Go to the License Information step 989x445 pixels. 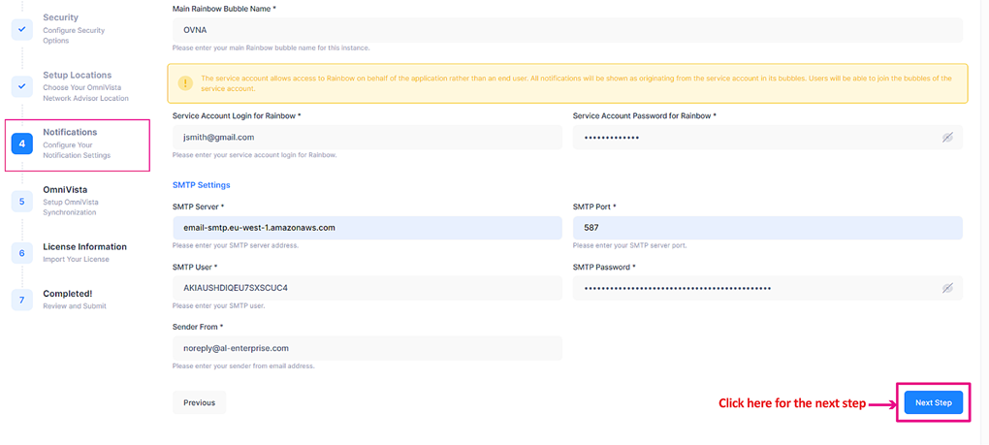(x=84, y=247)
